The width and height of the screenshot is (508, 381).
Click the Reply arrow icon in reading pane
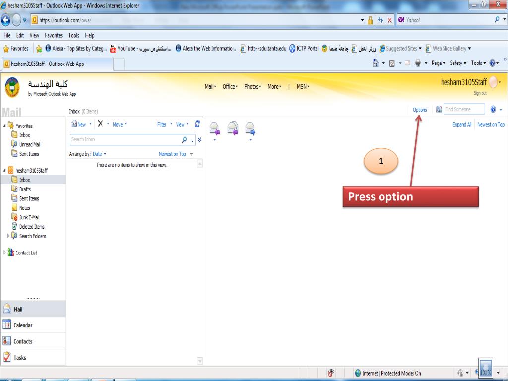(215, 129)
